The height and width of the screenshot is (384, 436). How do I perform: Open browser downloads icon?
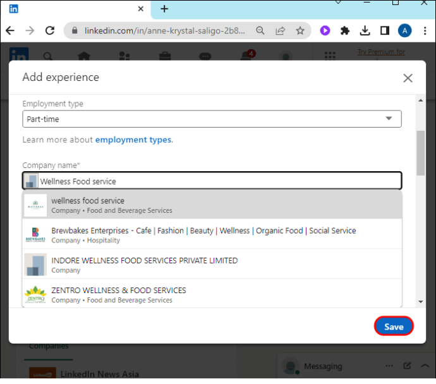(365, 30)
